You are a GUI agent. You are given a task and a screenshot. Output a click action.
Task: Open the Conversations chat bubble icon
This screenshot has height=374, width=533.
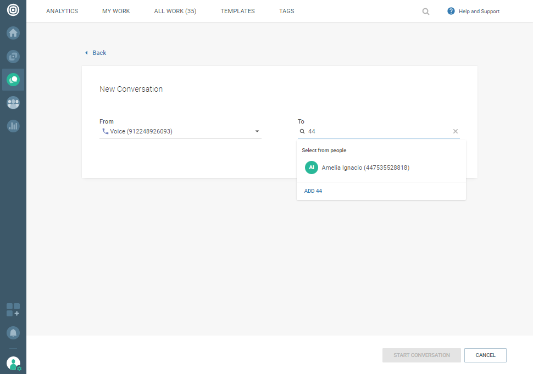pyautogui.click(x=13, y=80)
